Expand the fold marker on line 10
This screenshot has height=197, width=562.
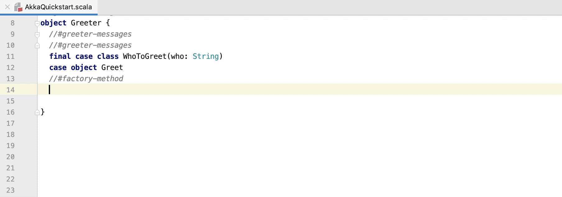click(x=37, y=45)
